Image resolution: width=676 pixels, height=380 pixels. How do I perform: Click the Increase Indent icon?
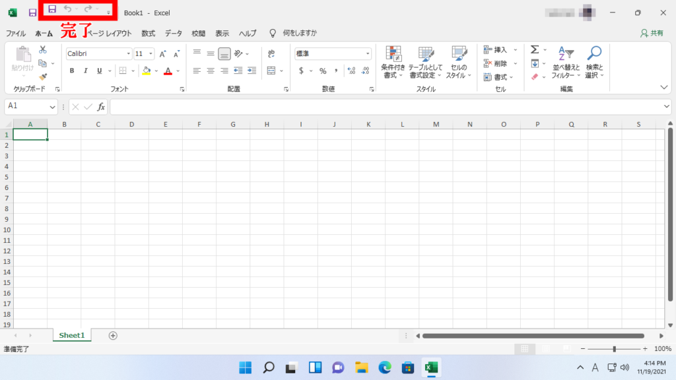coord(251,71)
